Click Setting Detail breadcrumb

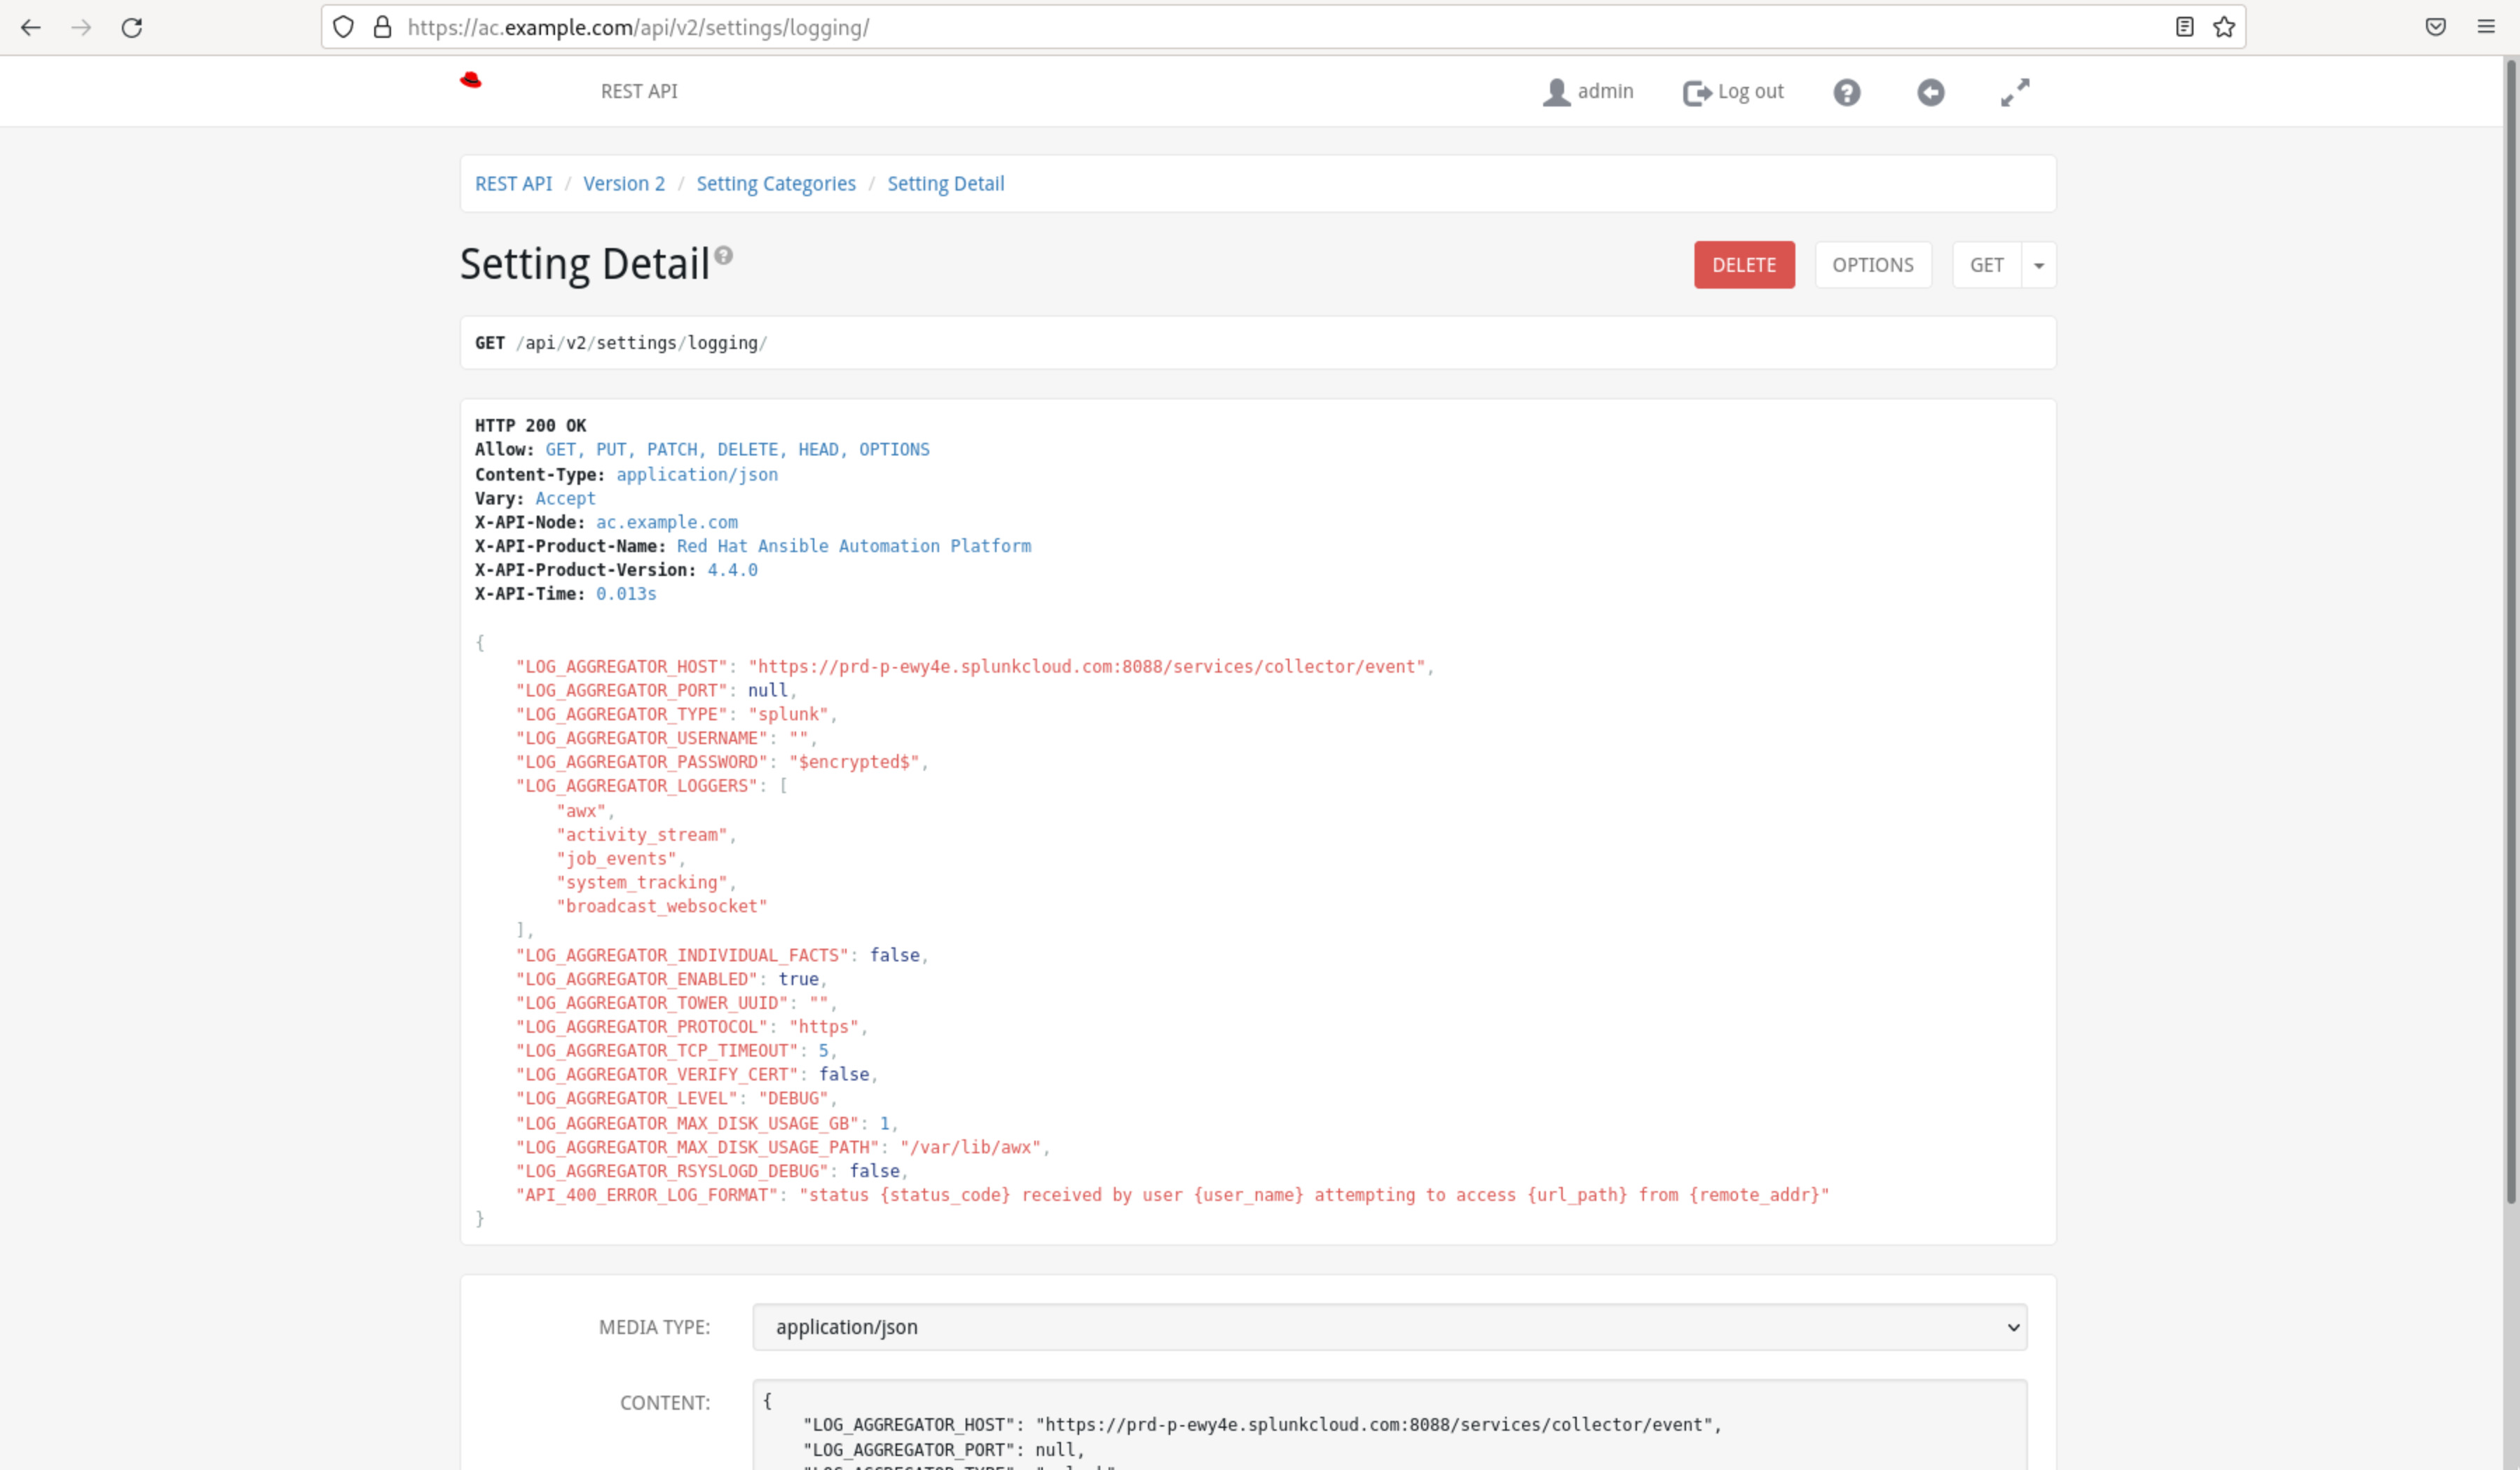click(x=946, y=184)
